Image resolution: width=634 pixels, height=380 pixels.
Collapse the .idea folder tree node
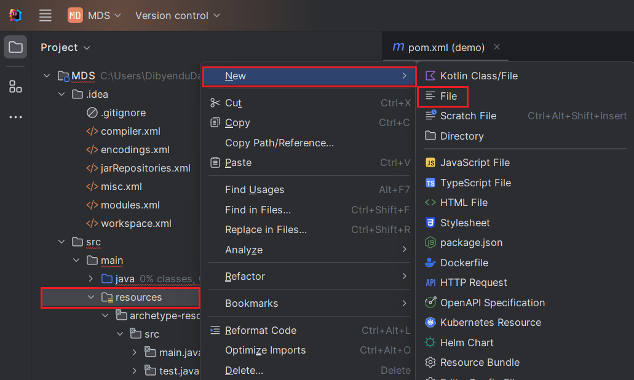pos(61,94)
